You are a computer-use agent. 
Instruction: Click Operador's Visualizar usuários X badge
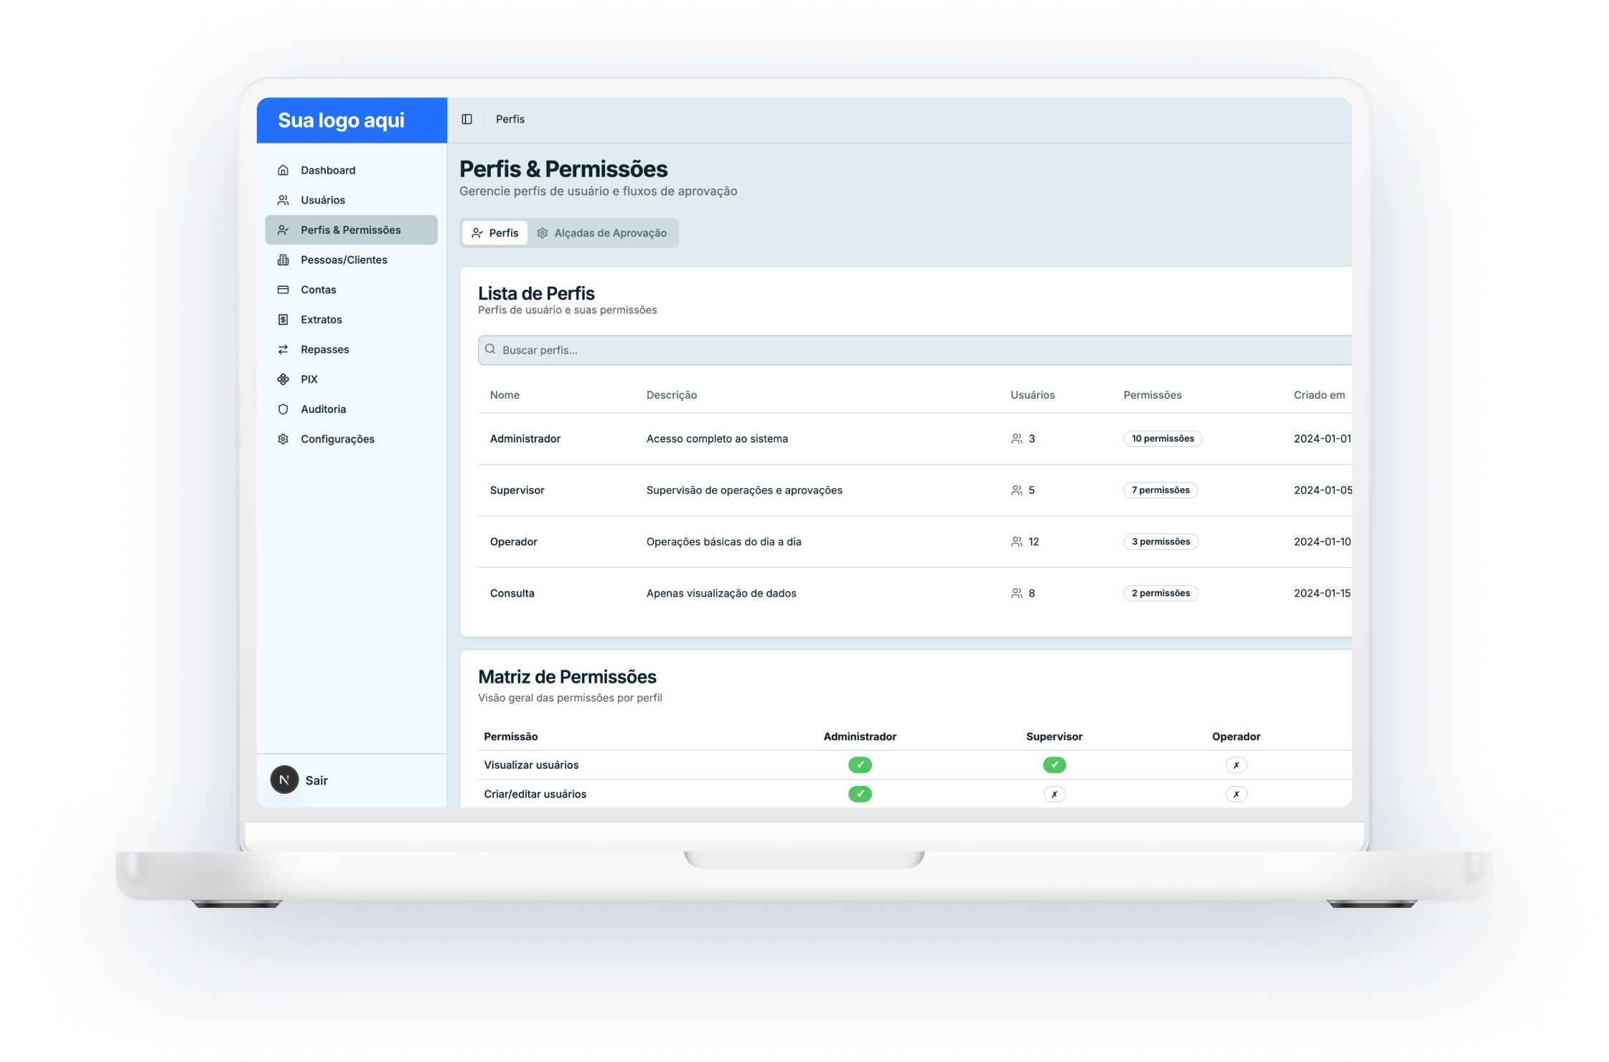[1236, 765]
